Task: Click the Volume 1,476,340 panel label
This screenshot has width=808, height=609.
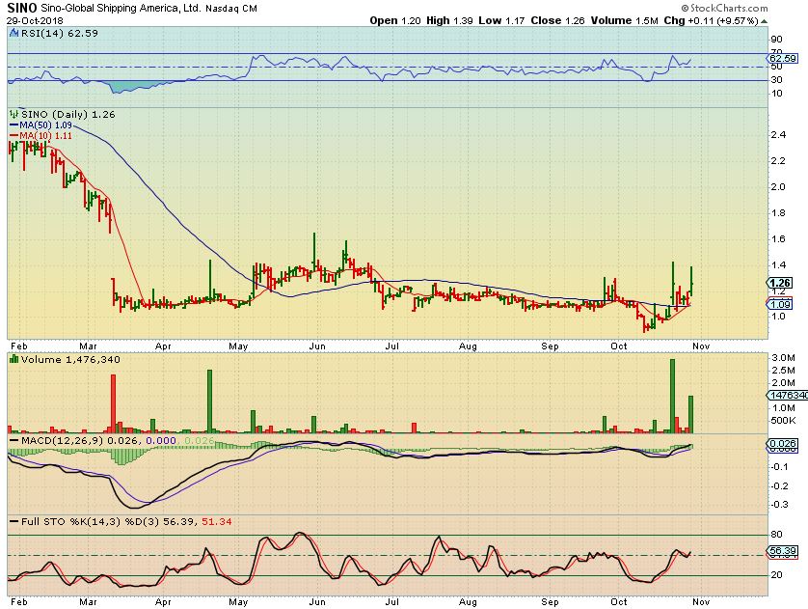Action: pos(70,359)
